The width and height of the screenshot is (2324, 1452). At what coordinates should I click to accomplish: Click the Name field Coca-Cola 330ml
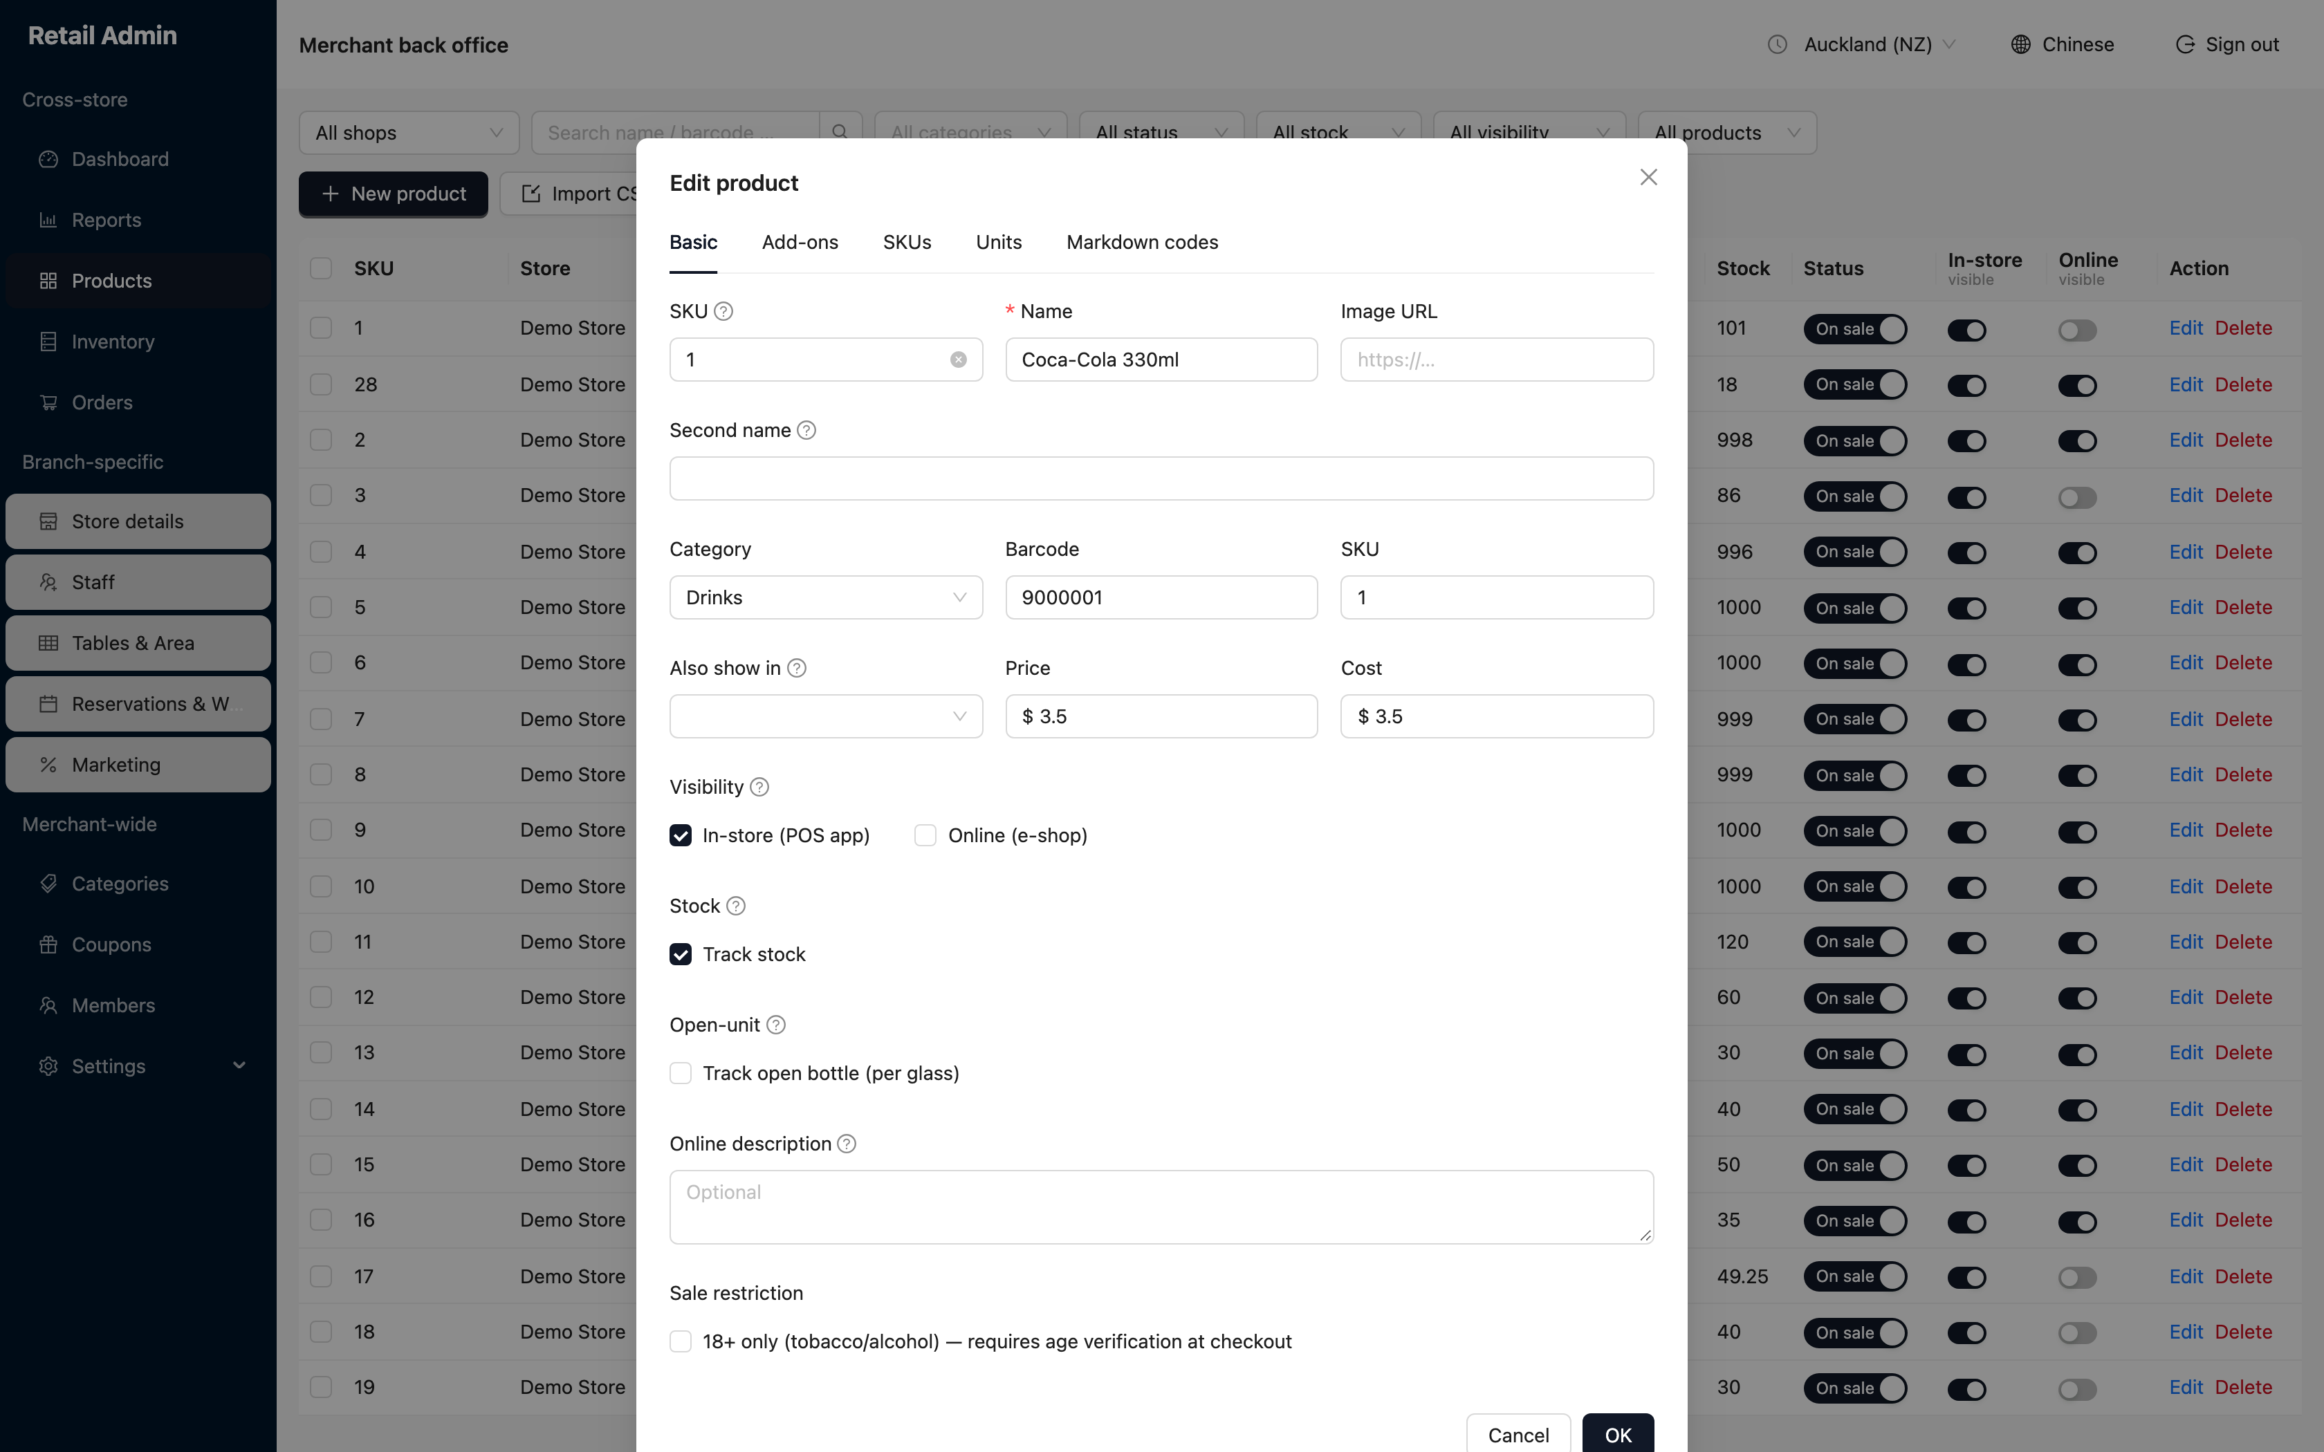(x=1161, y=359)
